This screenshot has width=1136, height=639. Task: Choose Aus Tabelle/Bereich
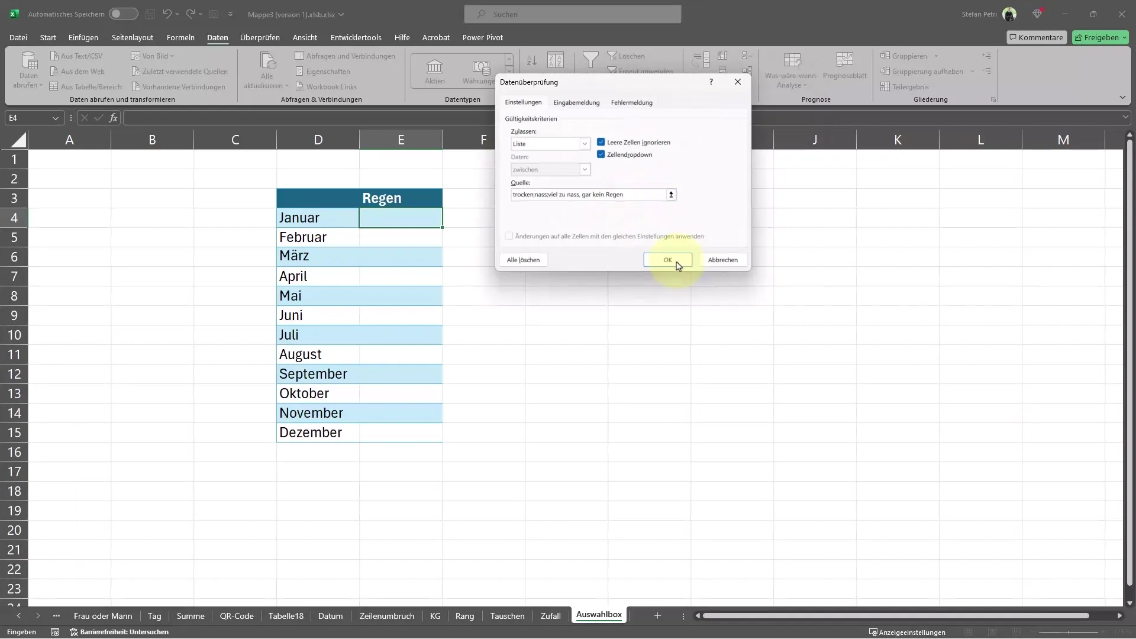tap(86, 87)
